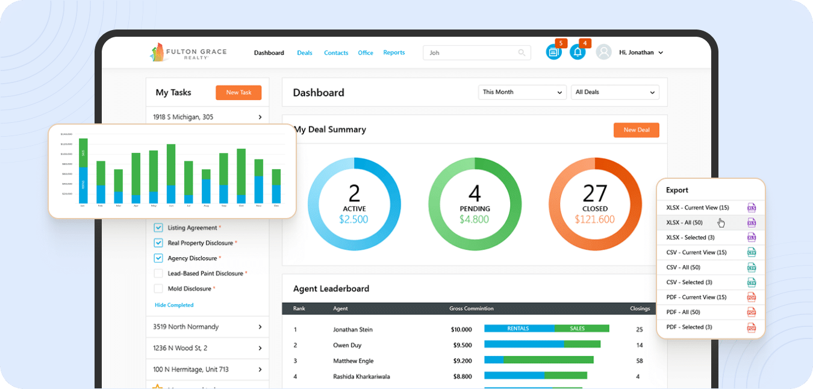Viewport: 813px width, 389px height.
Task: Select XLSX - Current View (15) export option
Action: tap(711, 208)
